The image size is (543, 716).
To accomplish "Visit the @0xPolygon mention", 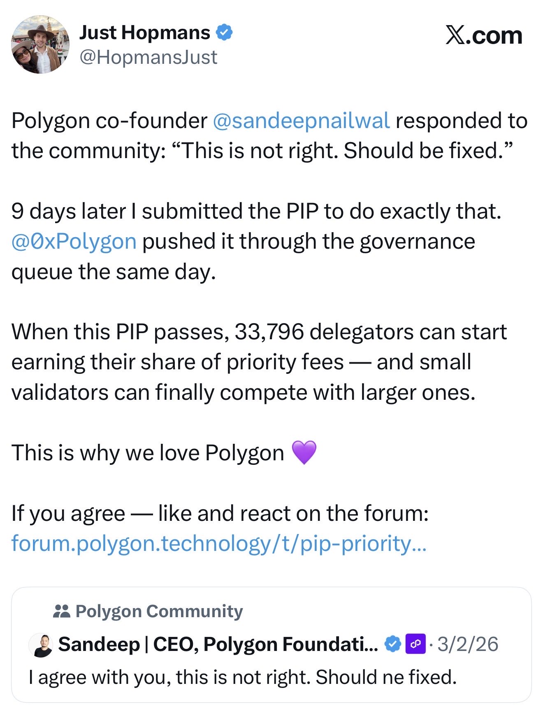I will (x=74, y=241).
